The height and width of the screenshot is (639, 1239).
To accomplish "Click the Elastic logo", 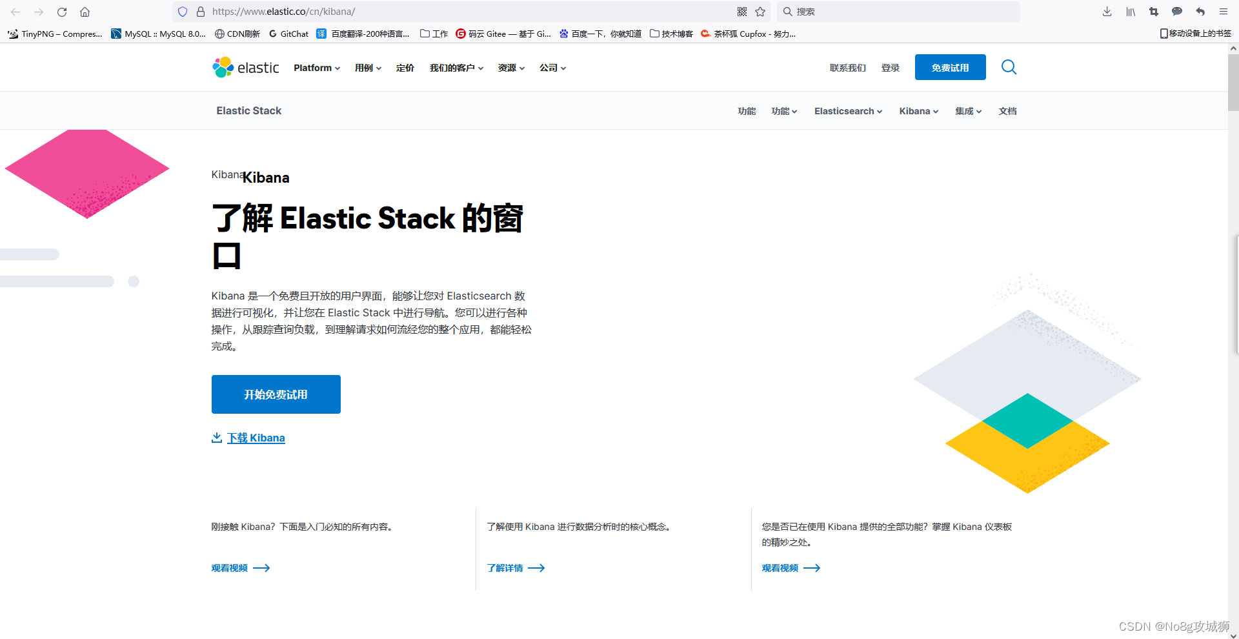I will pyautogui.click(x=245, y=66).
